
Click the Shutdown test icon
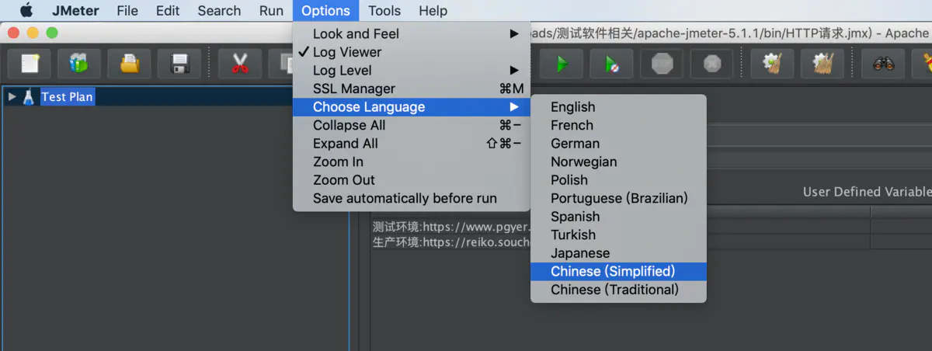(711, 64)
